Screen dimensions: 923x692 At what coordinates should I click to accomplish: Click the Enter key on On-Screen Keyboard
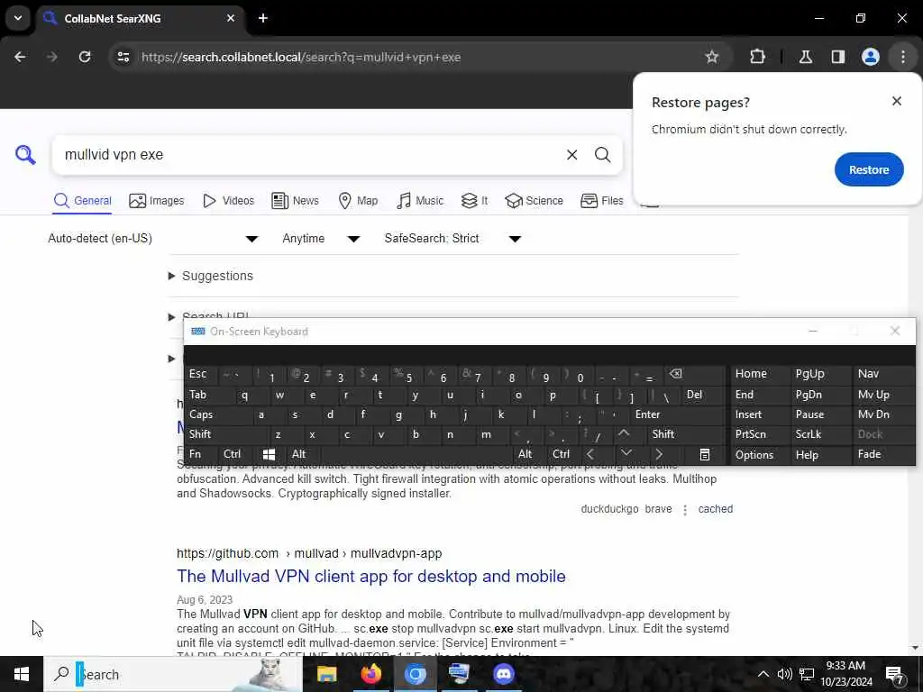coord(677,414)
